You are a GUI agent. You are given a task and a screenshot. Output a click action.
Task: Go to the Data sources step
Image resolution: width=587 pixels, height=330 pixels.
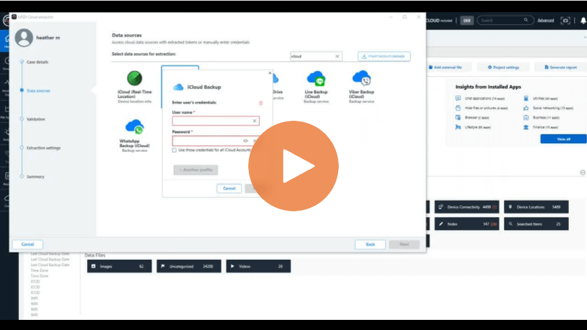pyautogui.click(x=38, y=90)
